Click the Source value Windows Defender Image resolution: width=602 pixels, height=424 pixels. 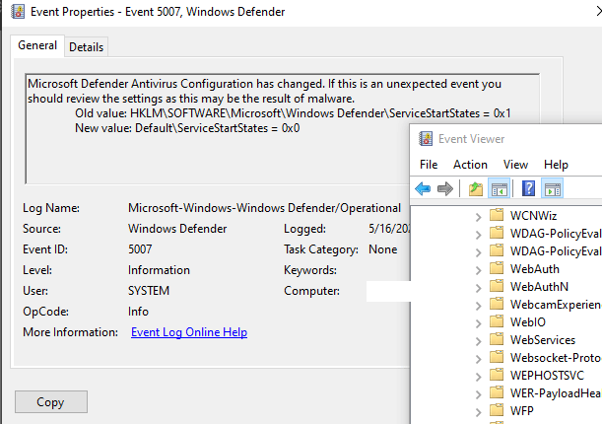[177, 229]
